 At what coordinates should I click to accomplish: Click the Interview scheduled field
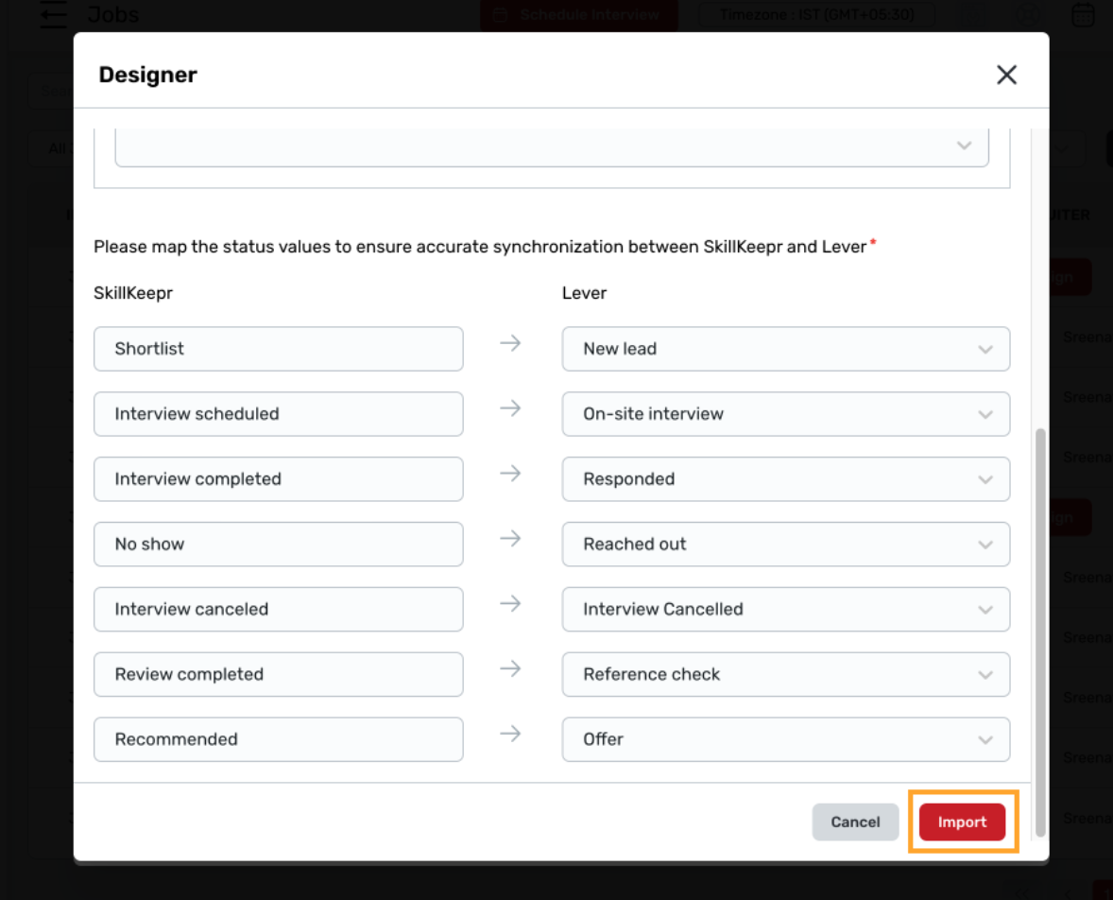pyautogui.click(x=278, y=414)
